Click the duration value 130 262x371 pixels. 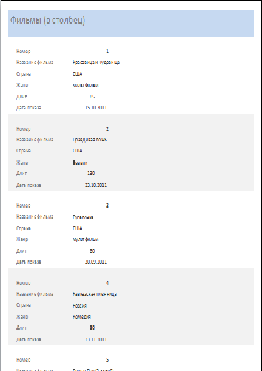coord(91,174)
